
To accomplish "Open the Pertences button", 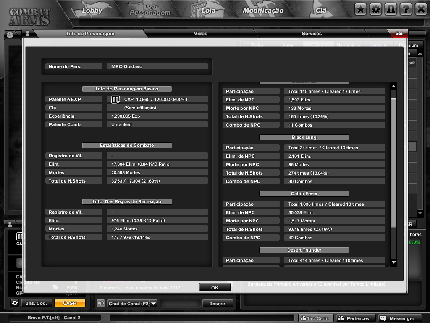I will pos(355,318).
